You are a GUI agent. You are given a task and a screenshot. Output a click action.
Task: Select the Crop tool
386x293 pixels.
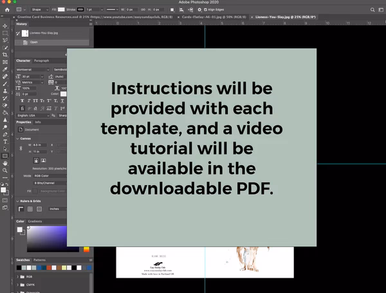coord(5,55)
